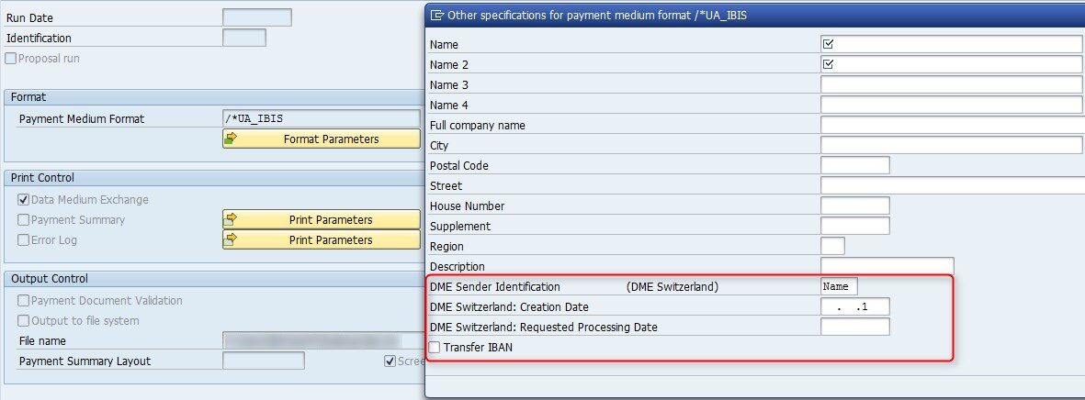1085x400 pixels.
Task: Toggle the Output to file system checkbox
Action: [x=24, y=321]
